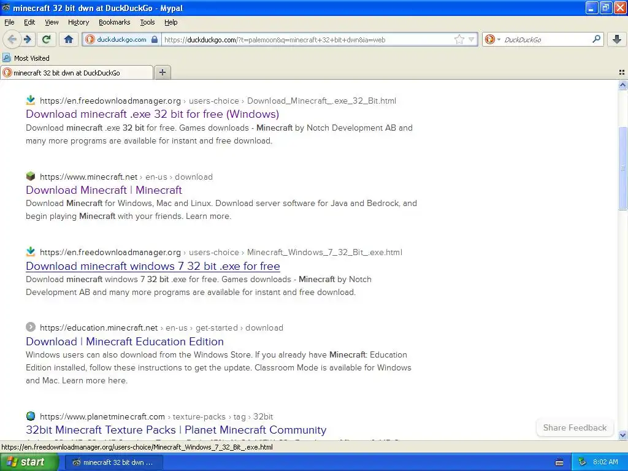Screen dimensions: 628x471
Task: Open the Help menu
Action: tap(170, 22)
